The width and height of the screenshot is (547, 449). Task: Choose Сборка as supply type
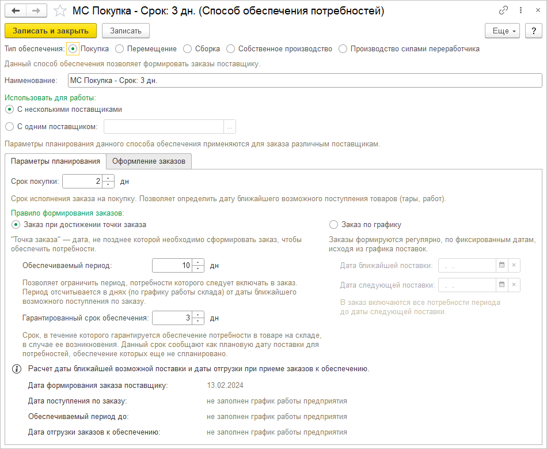[x=187, y=49]
